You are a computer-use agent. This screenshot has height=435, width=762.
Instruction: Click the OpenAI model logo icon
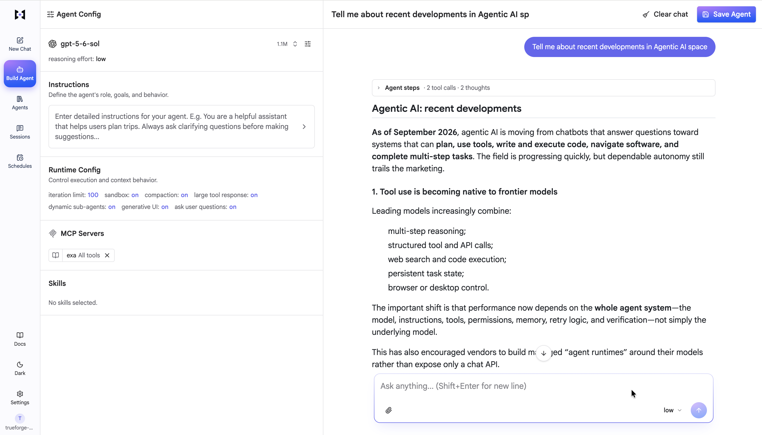point(53,44)
